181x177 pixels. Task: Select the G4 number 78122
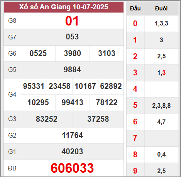tap(107, 102)
